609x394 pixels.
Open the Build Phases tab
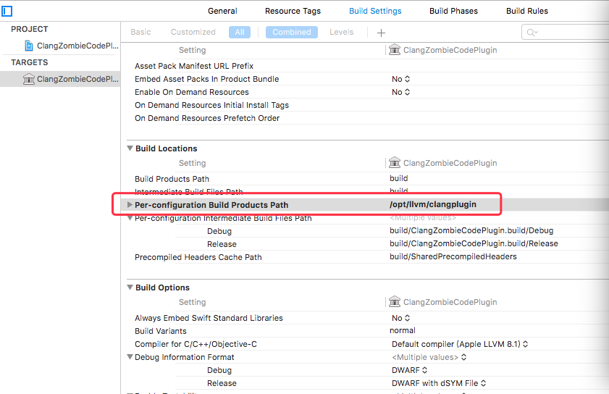click(x=453, y=11)
